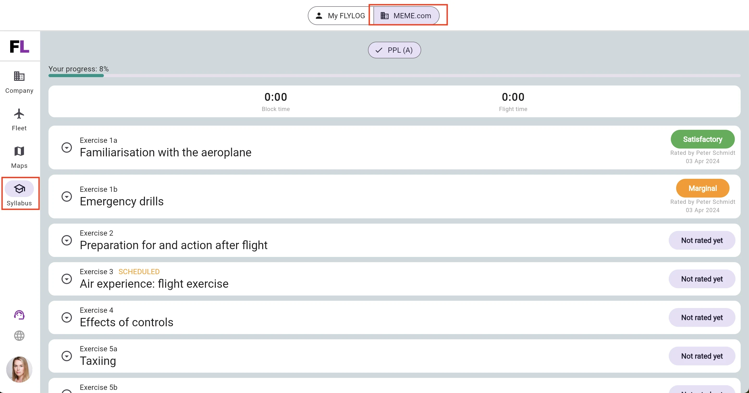Switch to My FLYLOG view
749x393 pixels.
[x=340, y=16]
